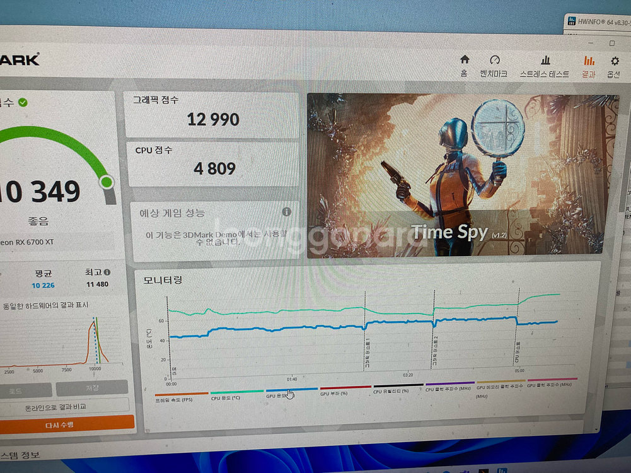Click the 좋음 rating label
This screenshot has height=473, width=631.
[38, 221]
